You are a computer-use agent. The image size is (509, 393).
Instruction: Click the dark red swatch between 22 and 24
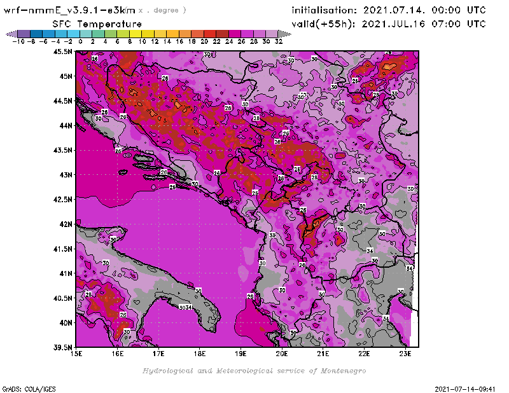click(222, 34)
